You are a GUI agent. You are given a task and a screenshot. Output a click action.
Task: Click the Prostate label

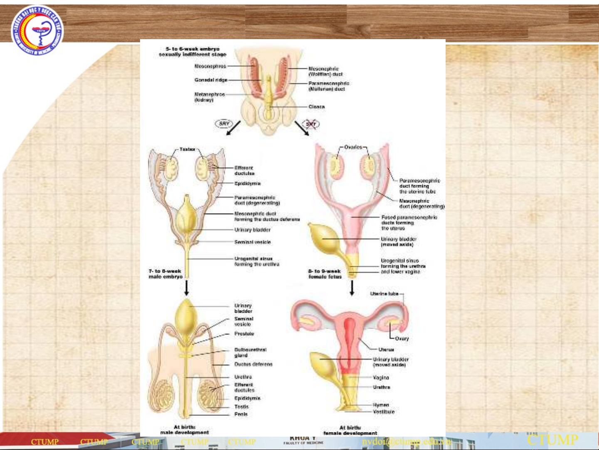click(x=244, y=334)
